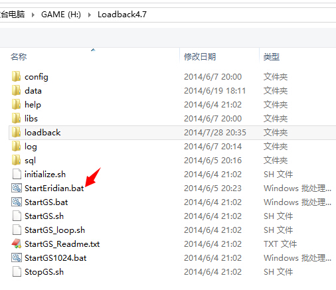Navigate to GAME (H:) in breadcrumb
Viewport: 336px width, 290px height.
click(61, 15)
